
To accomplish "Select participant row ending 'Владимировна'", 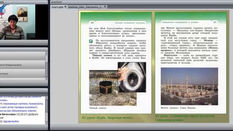I will click(x=23, y=65).
